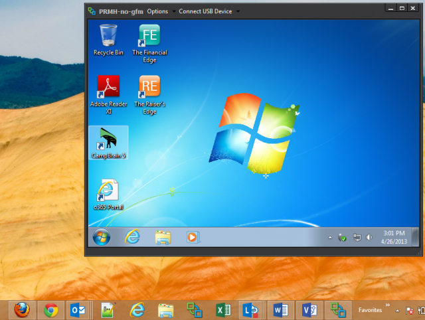Open the notepad chart app on host taskbar
Screen dimensions: 425x320
point(108,309)
